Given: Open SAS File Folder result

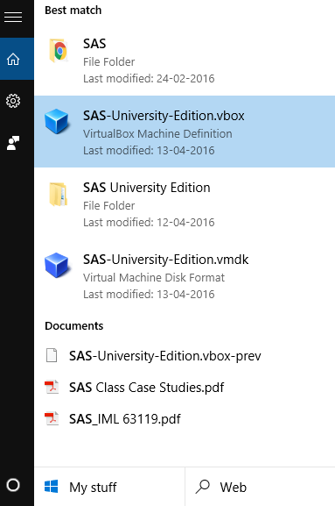Looking at the screenshot, I should pos(185,60).
